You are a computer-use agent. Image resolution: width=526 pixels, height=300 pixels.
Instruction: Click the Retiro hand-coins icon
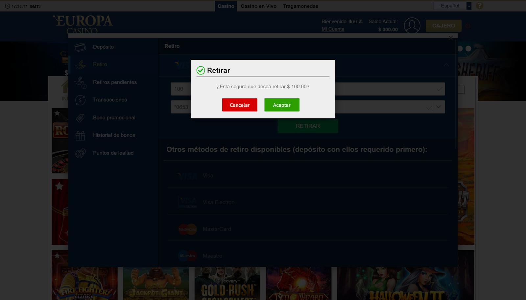(80, 65)
